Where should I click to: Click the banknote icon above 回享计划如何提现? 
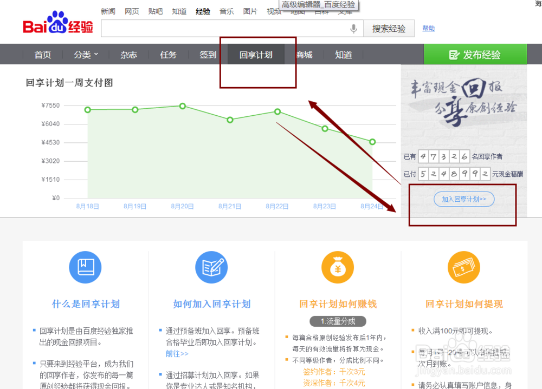tap(463, 267)
